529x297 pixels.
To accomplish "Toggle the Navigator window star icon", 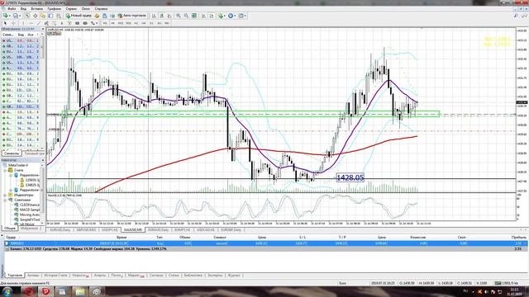I will [43, 16].
